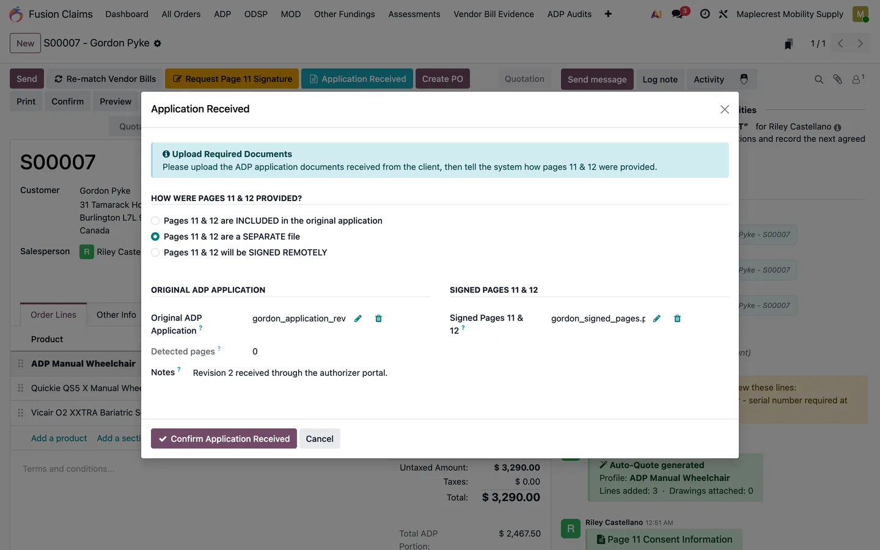This screenshot has height=550, width=880.
Task: Click the Create PO button
Action: (x=442, y=79)
